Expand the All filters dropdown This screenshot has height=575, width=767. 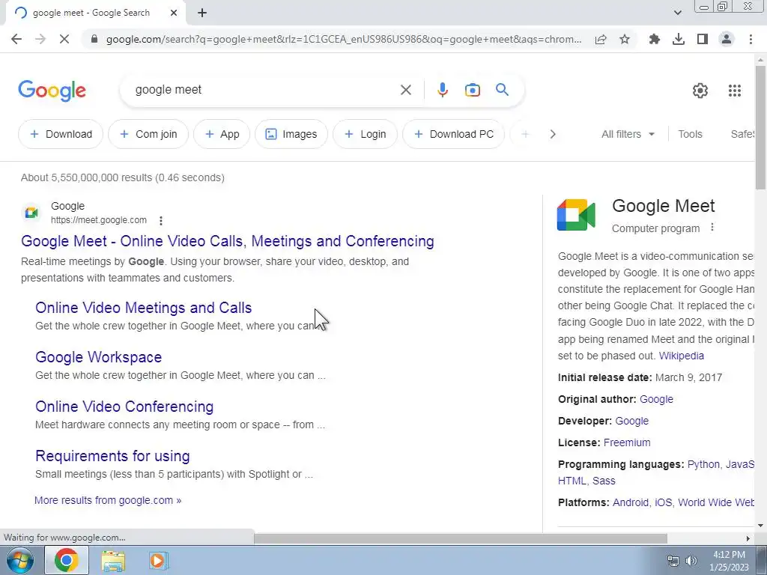click(x=628, y=134)
